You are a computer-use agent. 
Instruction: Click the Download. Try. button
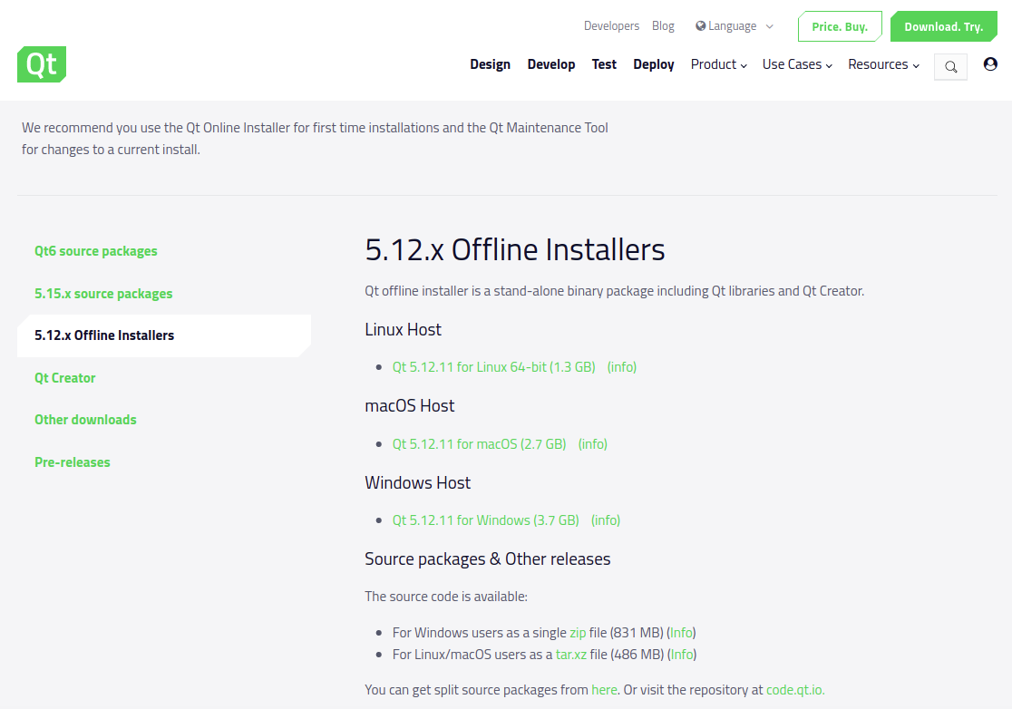pos(943,26)
